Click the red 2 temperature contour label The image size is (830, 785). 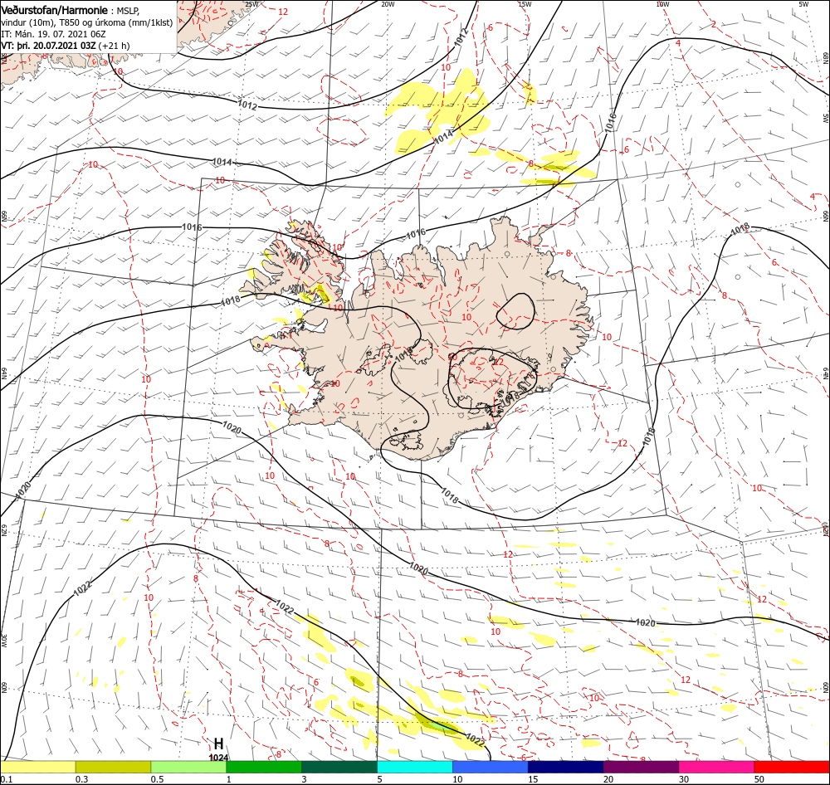point(714,24)
